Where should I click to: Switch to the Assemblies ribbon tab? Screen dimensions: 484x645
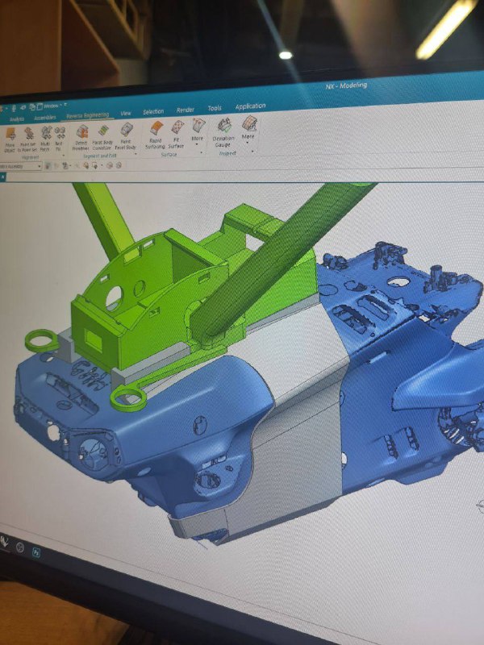point(45,118)
